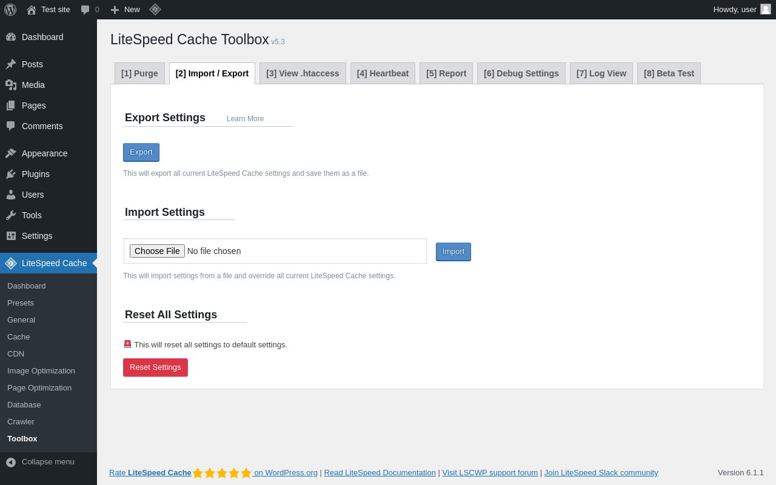Click the user avatar next to Howdy
776x485 pixels.
pos(766,9)
